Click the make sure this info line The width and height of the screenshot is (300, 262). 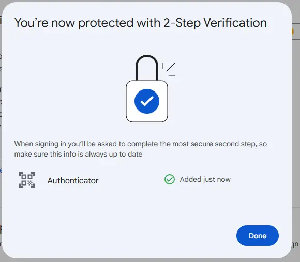click(78, 154)
